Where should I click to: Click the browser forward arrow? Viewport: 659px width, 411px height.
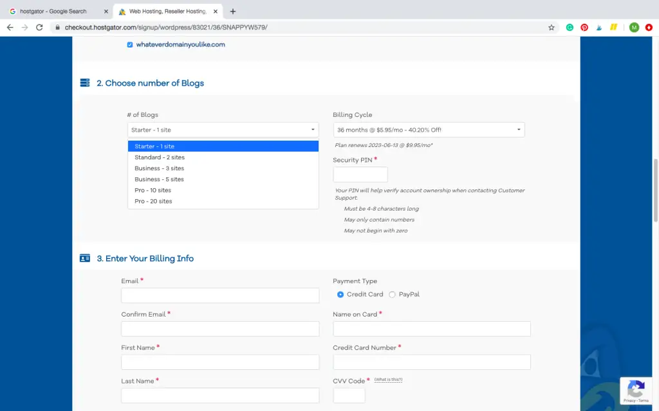(25, 27)
